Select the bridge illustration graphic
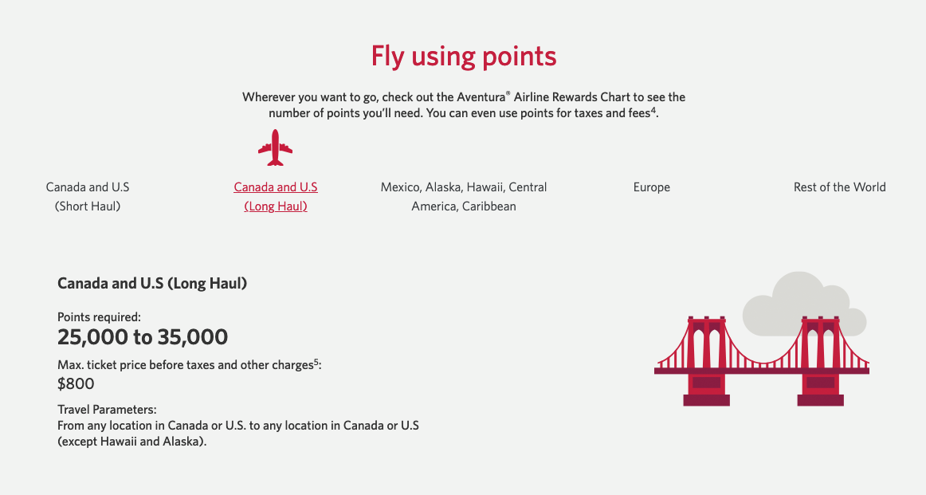This screenshot has width=926, height=495. tap(761, 359)
